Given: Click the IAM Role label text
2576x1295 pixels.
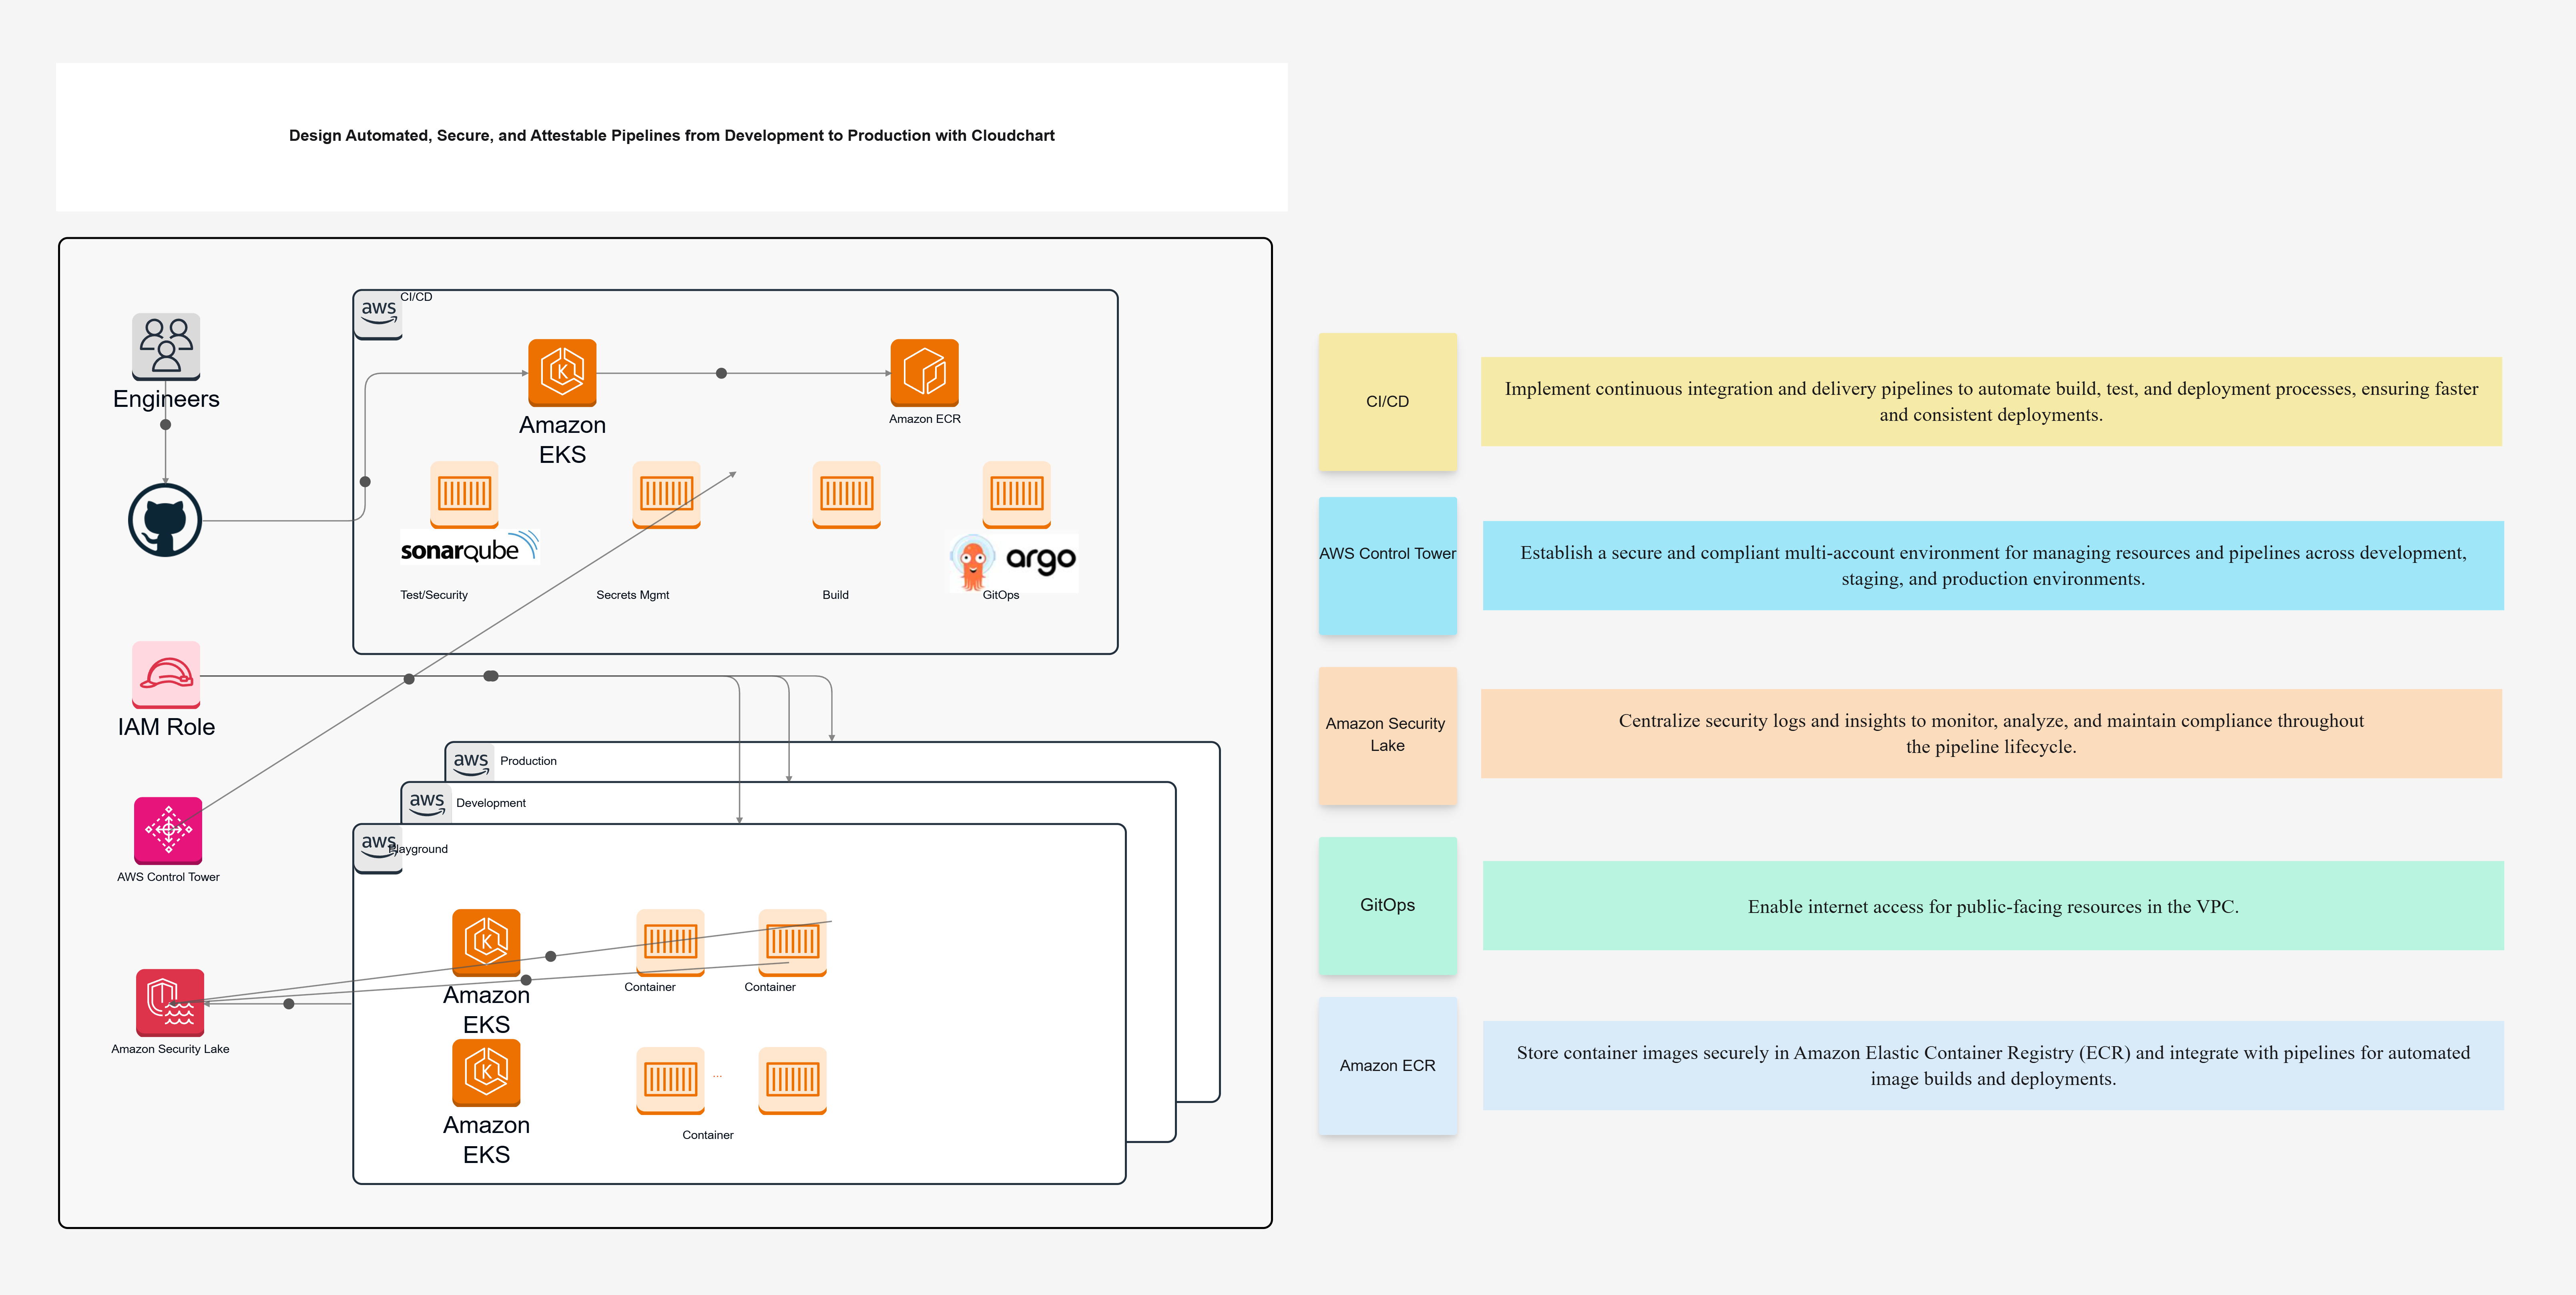Looking at the screenshot, I should [x=166, y=727].
